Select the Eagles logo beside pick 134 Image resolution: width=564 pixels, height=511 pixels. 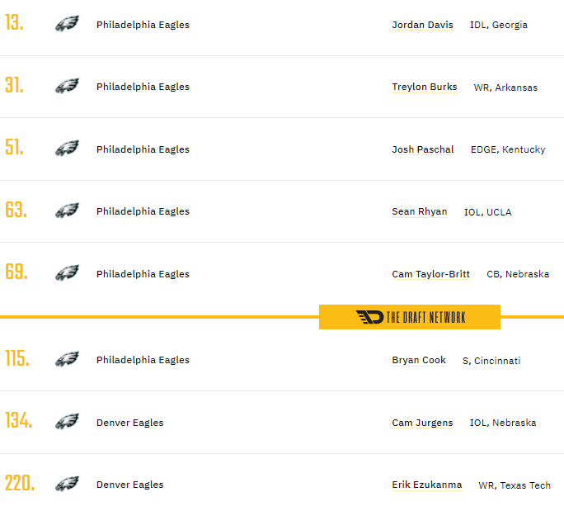point(67,422)
